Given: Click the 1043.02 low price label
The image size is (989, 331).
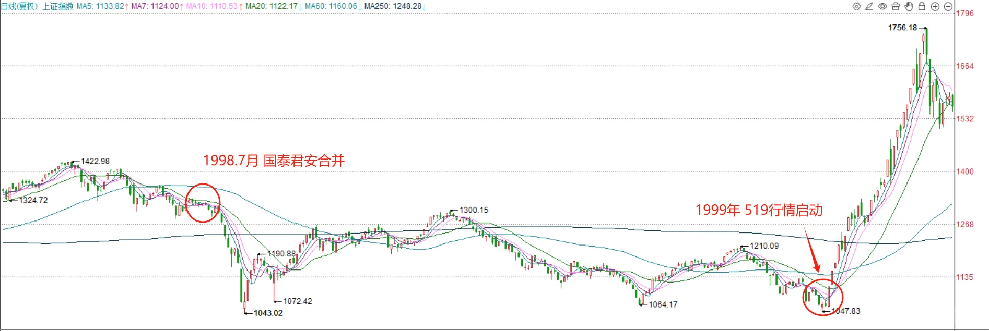Looking at the screenshot, I should [268, 313].
